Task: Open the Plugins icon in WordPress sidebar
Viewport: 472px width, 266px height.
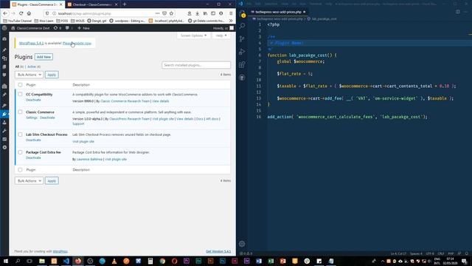Action: click(x=4, y=114)
